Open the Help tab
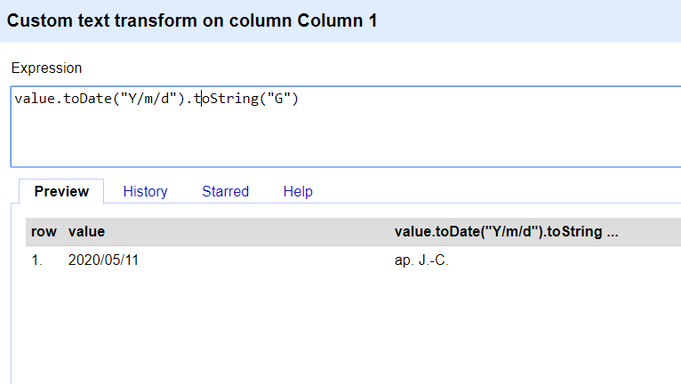Viewport: 681px width, 384px height. 298,191
